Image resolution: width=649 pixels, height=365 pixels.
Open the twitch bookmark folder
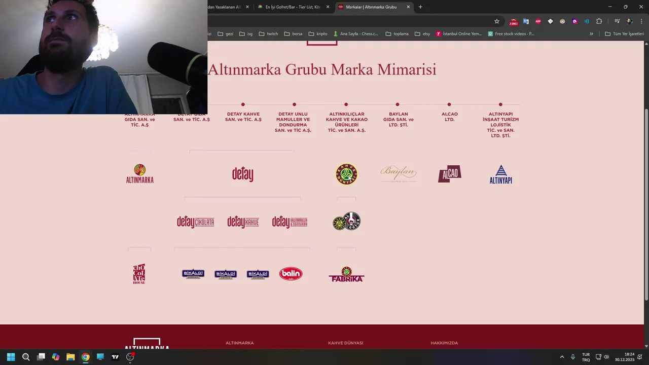pos(268,34)
